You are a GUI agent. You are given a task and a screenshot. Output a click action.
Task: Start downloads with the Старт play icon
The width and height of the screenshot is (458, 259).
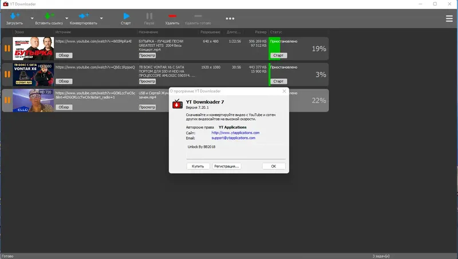click(x=126, y=16)
